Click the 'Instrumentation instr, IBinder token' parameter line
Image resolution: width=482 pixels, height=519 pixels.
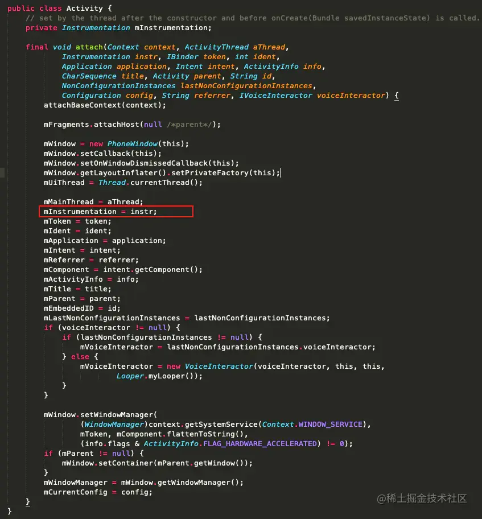tap(171, 56)
